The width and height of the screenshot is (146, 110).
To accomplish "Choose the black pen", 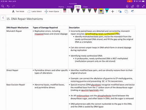I will pyautogui.click(x=72, y=11).
